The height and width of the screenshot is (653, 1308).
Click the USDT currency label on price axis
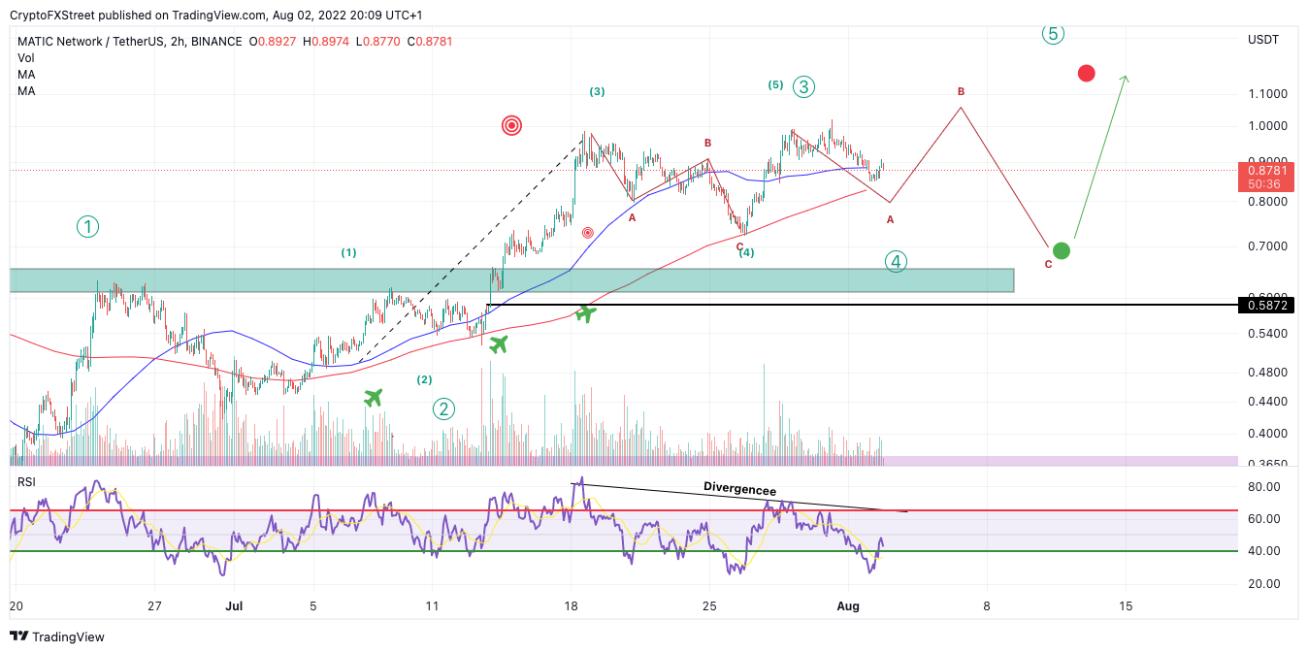point(1263,40)
